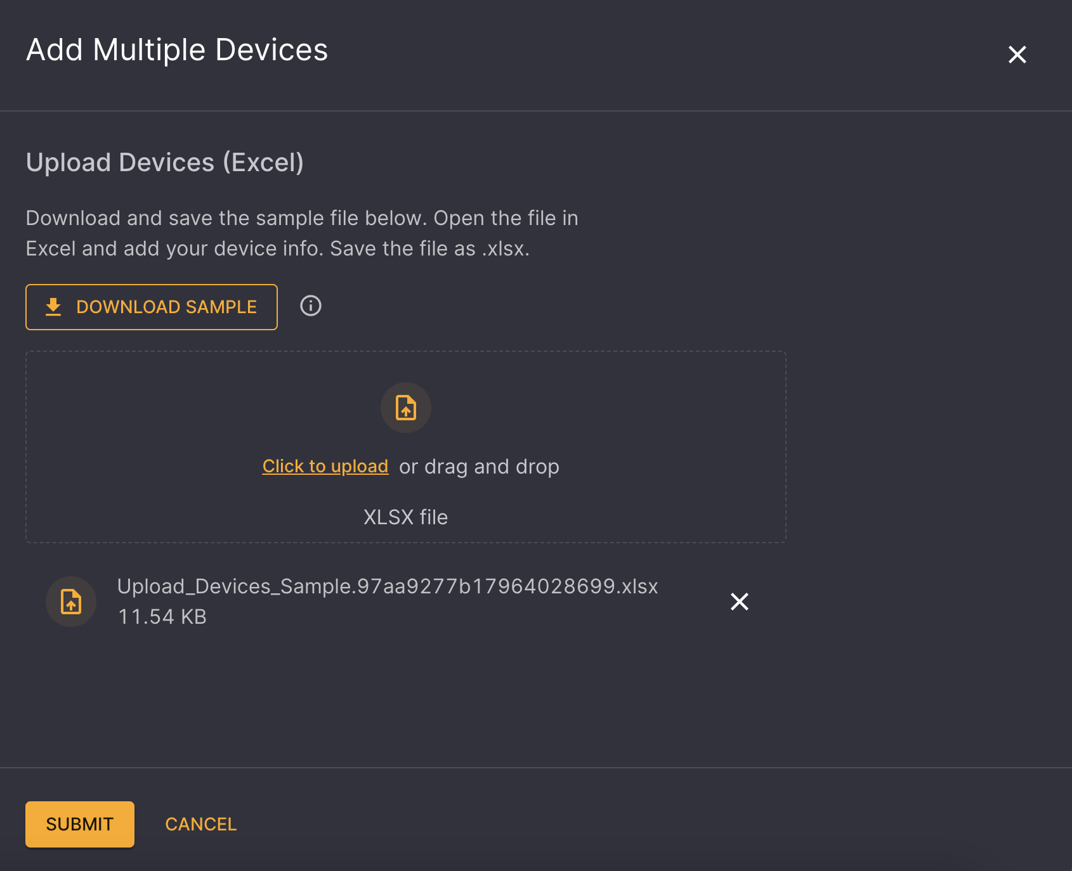Follow the 'Click to upload' link
The height and width of the screenshot is (871, 1072).
click(x=325, y=467)
